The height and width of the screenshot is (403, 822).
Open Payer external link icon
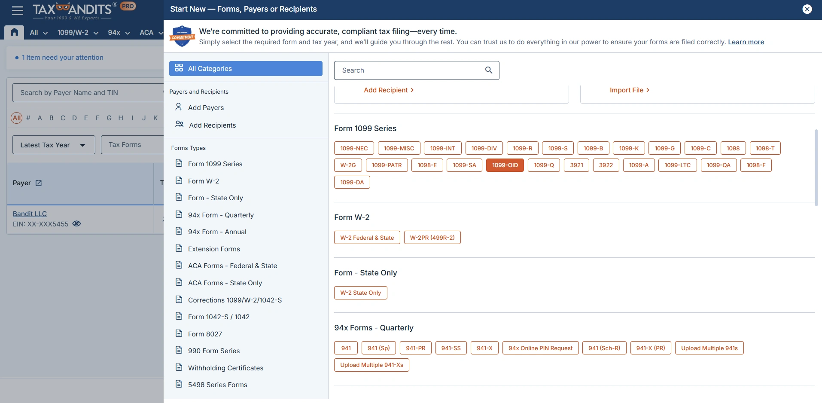tap(39, 183)
